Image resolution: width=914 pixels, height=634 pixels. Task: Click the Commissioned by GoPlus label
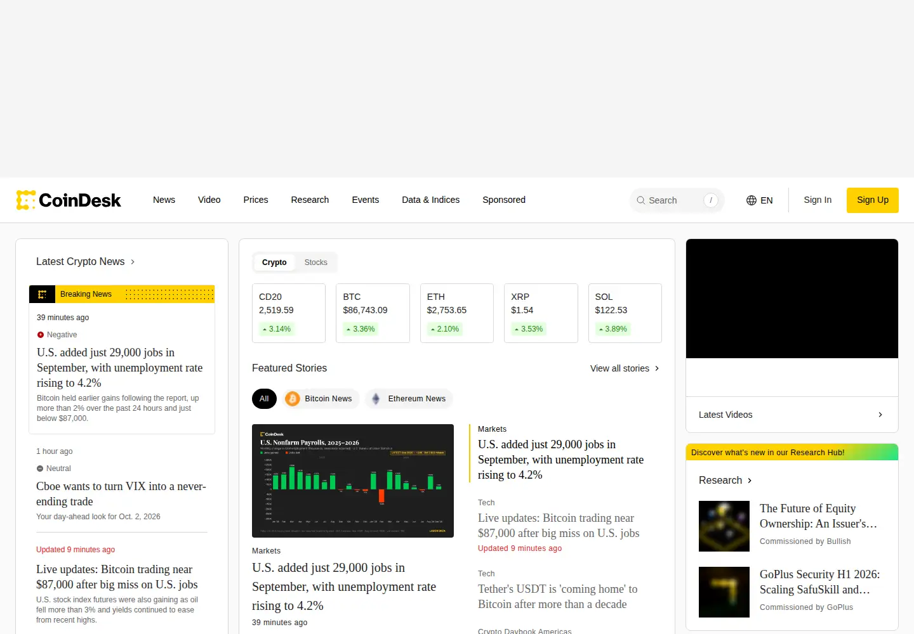[807, 607]
